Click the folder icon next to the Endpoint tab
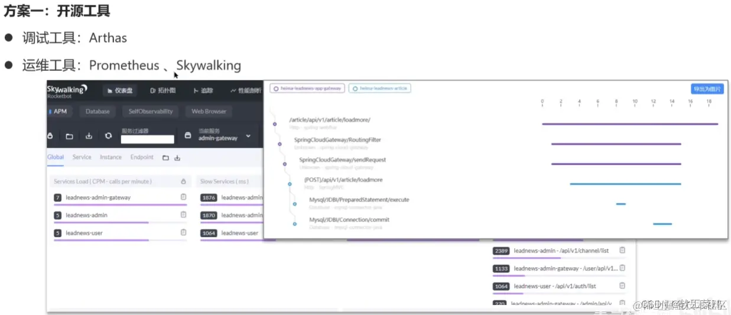Image resolution: width=731 pixels, height=315 pixels. coord(165,158)
